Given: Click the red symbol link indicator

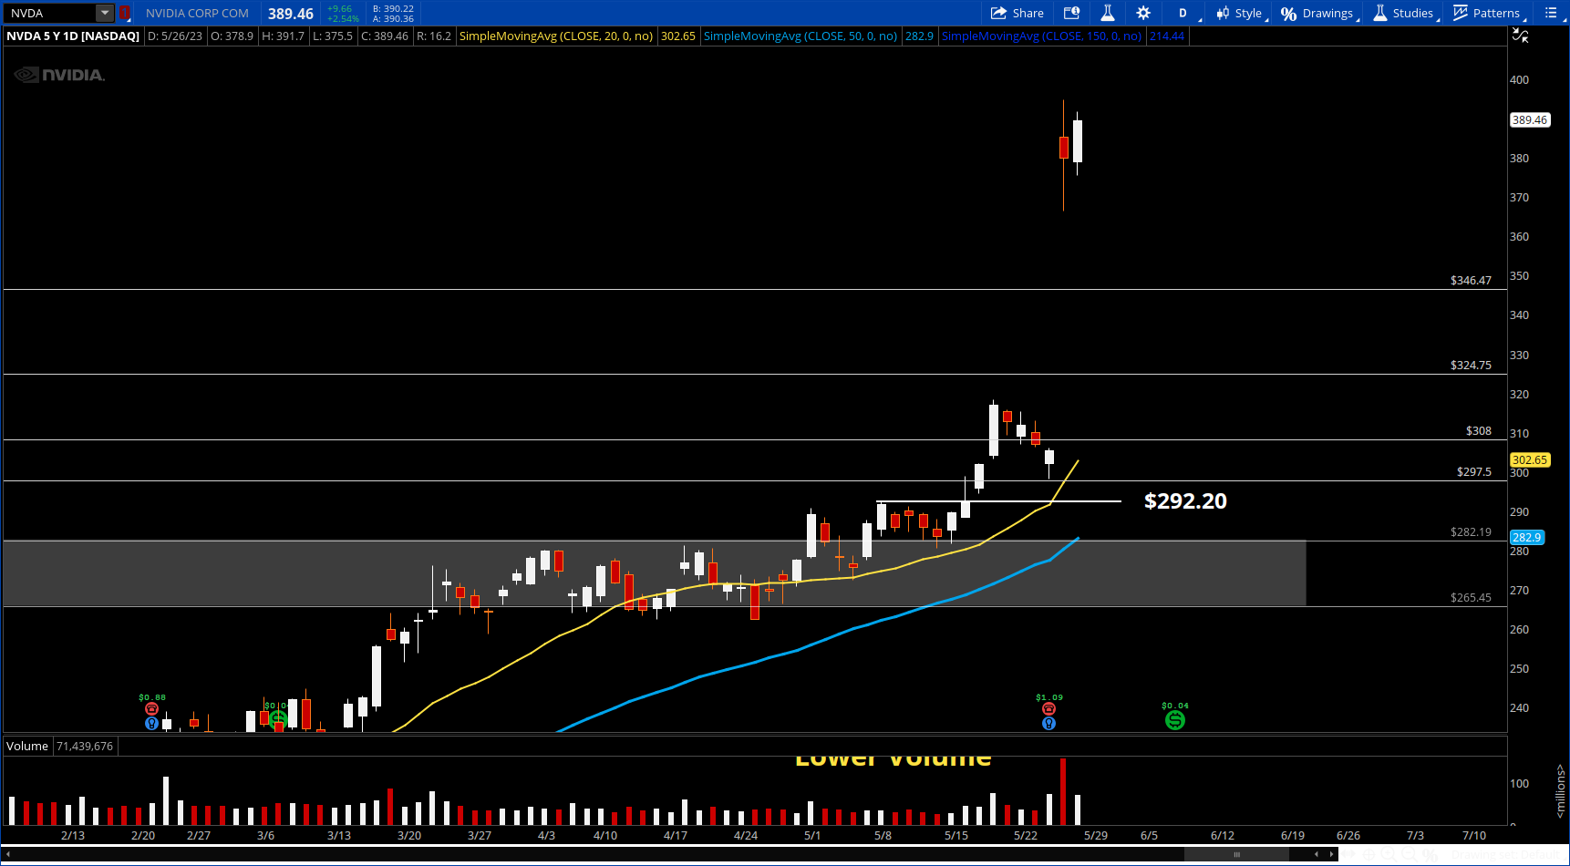Looking at the screenshot, I should point(124,13).
